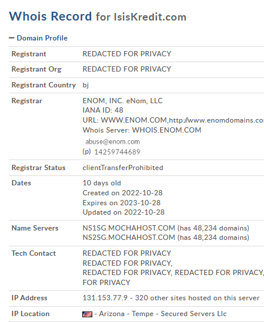The height and width of the screenshot is (322, 264).
Task: Select the NS1SG.MOCHAHOST.COM name server
Action: click(x=129, y=228)
